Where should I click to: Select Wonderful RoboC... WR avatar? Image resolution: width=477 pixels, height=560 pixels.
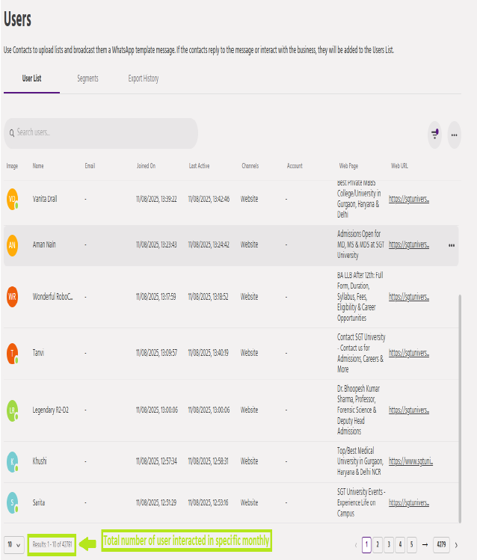click(x=12, y=297)
